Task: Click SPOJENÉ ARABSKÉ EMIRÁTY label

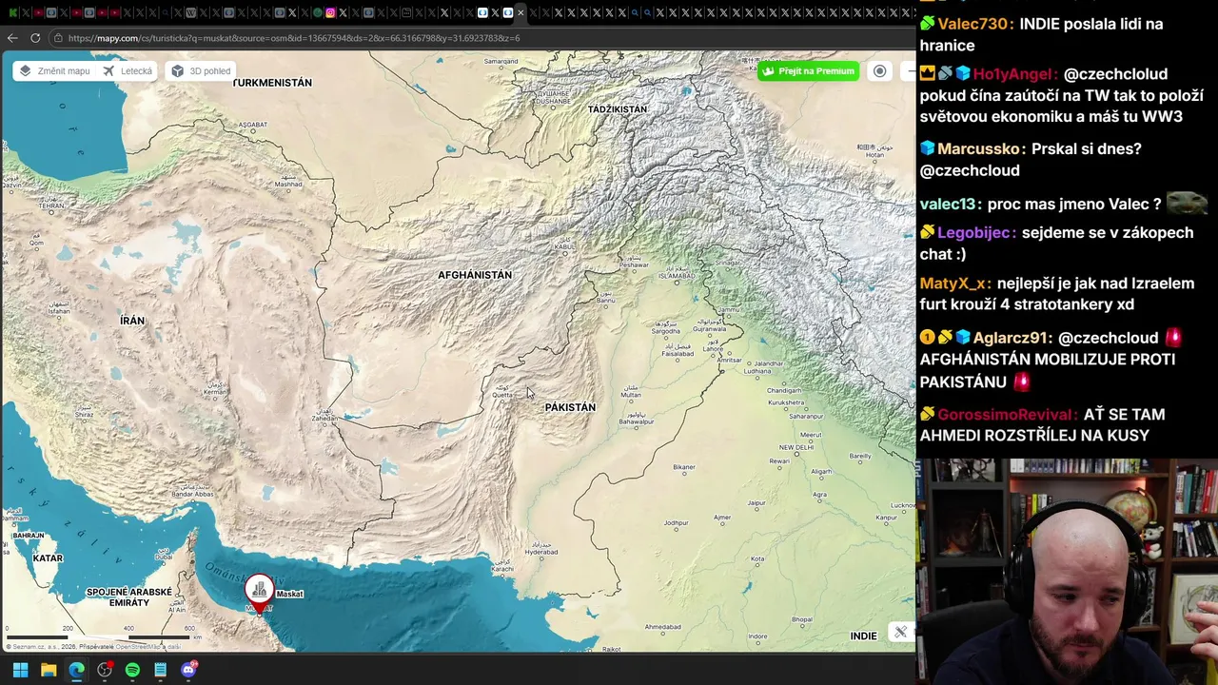Action: 129,597
